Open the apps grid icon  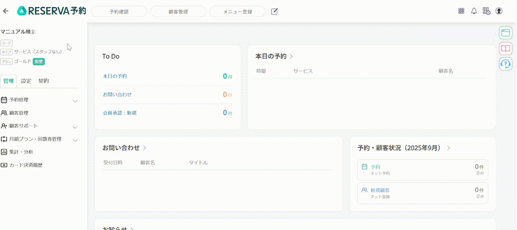click(x=461, y=11)
